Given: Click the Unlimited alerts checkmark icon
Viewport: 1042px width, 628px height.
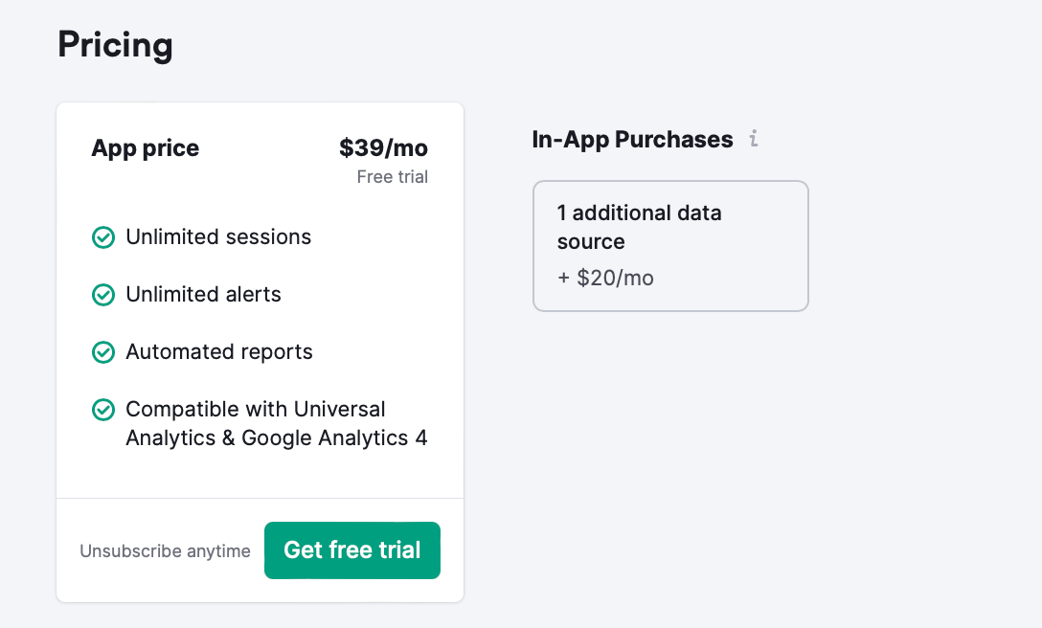Looking at the screenshot, I should pyautogui.click(x=103, y=295).
